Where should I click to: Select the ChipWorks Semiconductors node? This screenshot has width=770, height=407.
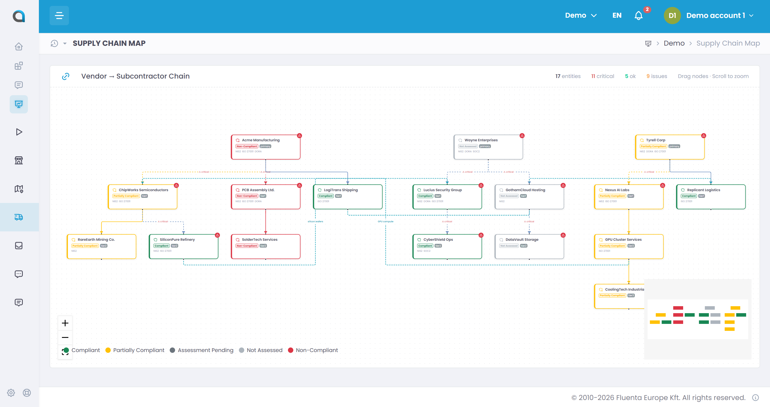tap(143, 197)
